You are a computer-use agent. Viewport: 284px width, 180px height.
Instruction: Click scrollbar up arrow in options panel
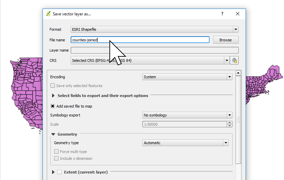[x=238, y=73]
